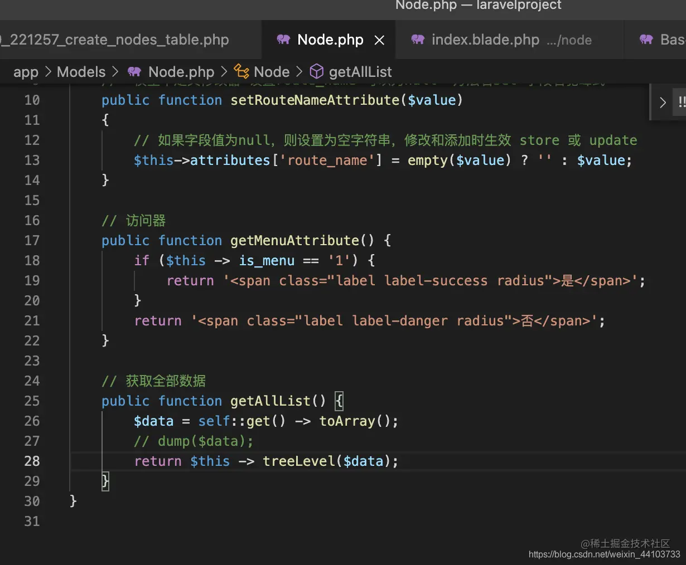This screenshot has height=565, width=686.
Task: Select the Models breadcrumb segment
Action: click(x=81, y=72)
